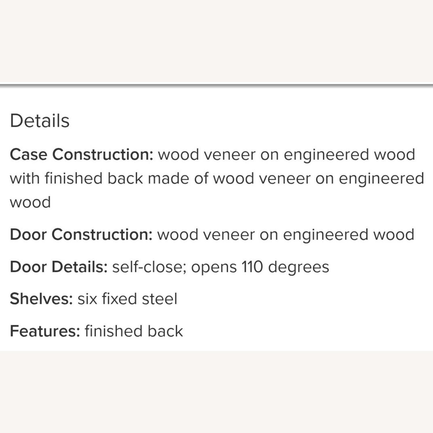Select the bold Features label
Image resolution: width=433 pixels, height=433 pixels.
tap(45, 331)
